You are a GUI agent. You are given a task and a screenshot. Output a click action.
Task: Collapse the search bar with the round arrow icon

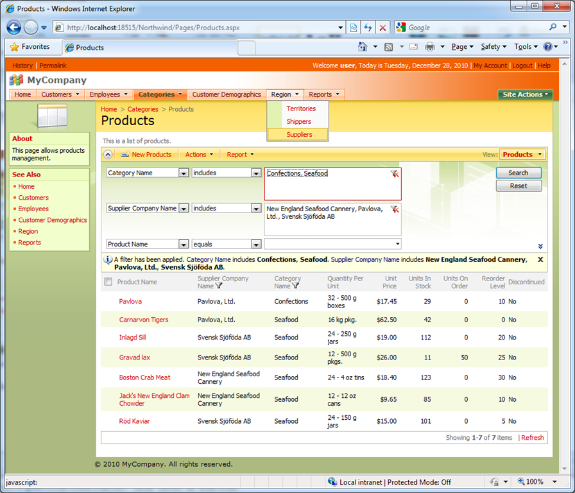pos(108,155)
